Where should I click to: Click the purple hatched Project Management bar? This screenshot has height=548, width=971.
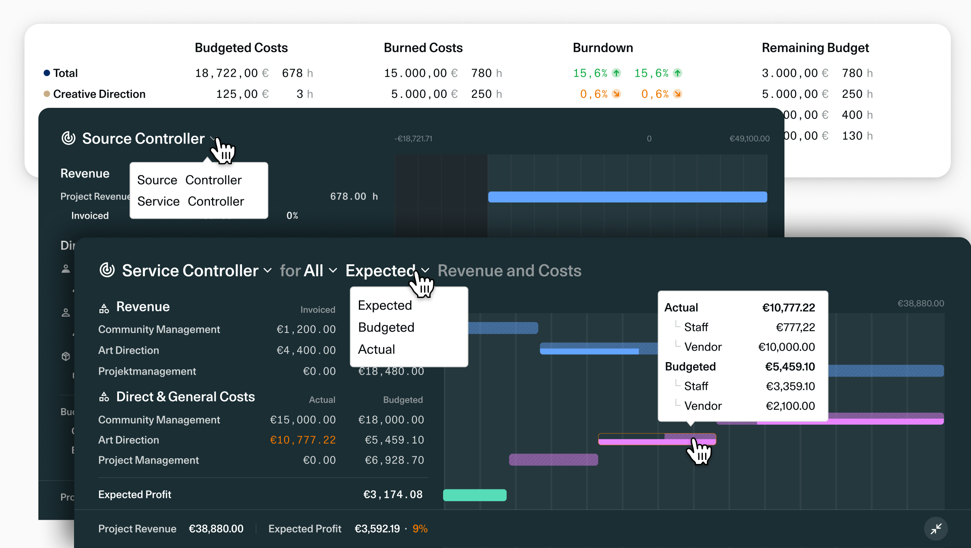[x=553, y=460]
